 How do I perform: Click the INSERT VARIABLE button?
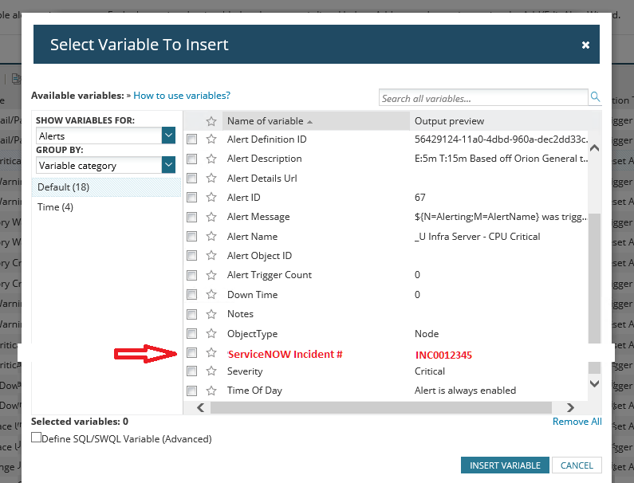coord(505,465)
